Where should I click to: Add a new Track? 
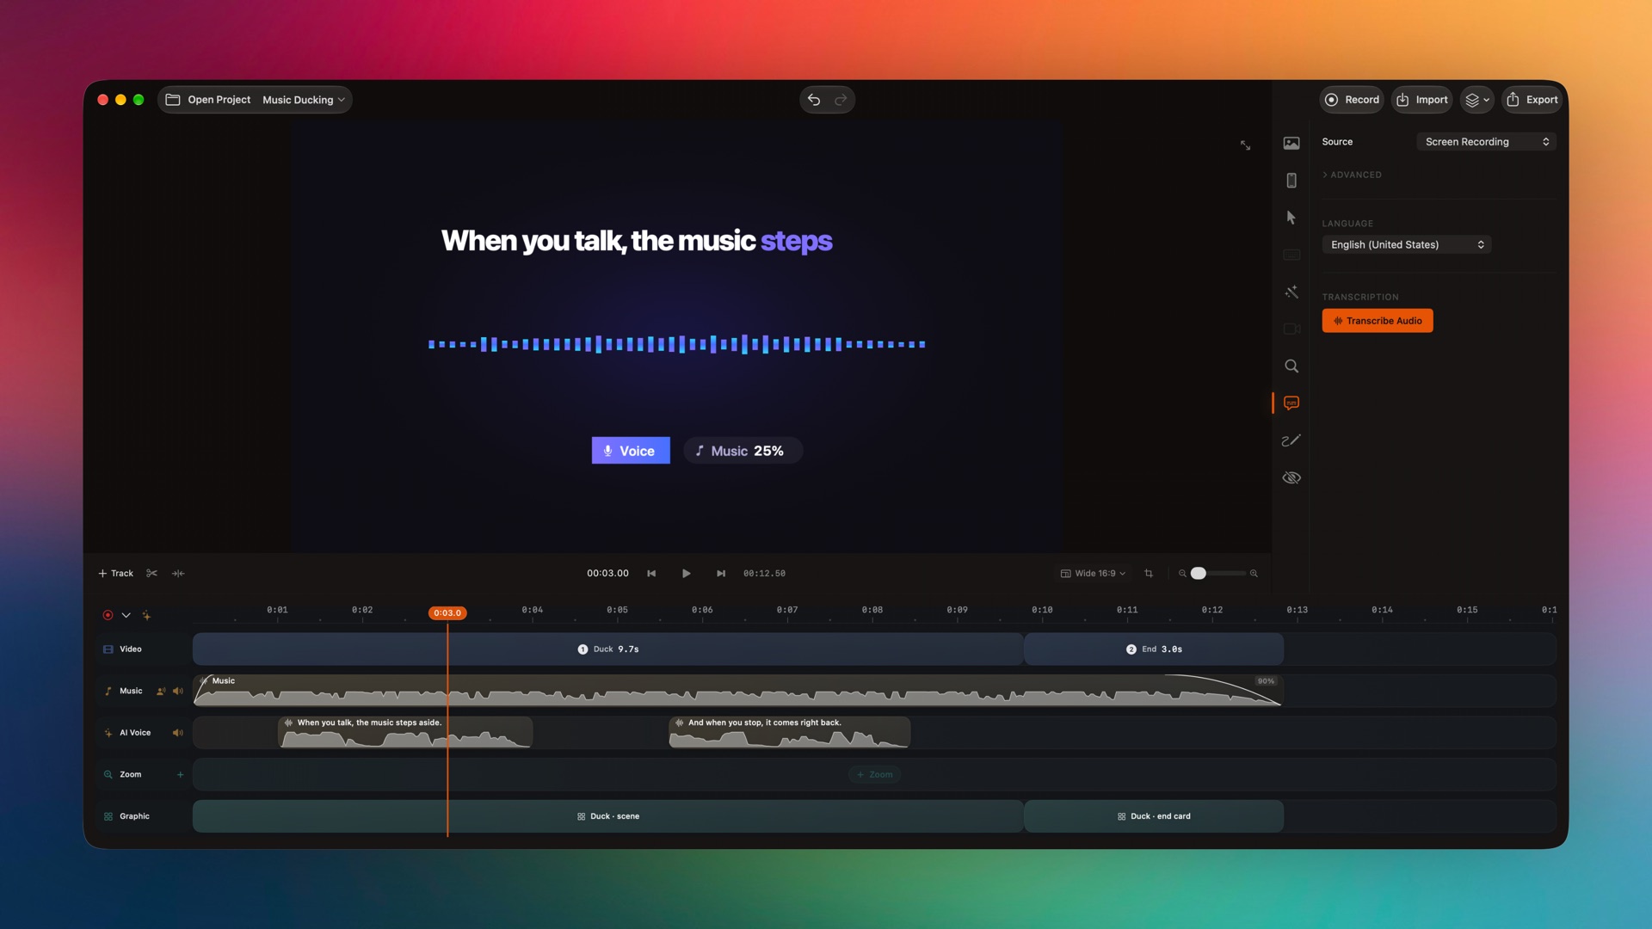(115, 573)
